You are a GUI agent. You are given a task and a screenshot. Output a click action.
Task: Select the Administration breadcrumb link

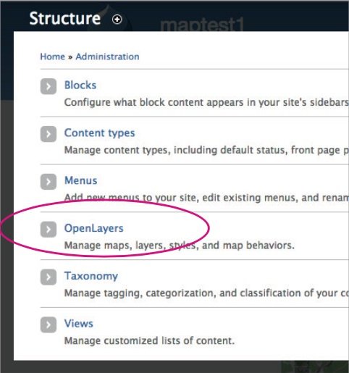tap(107, 56)
